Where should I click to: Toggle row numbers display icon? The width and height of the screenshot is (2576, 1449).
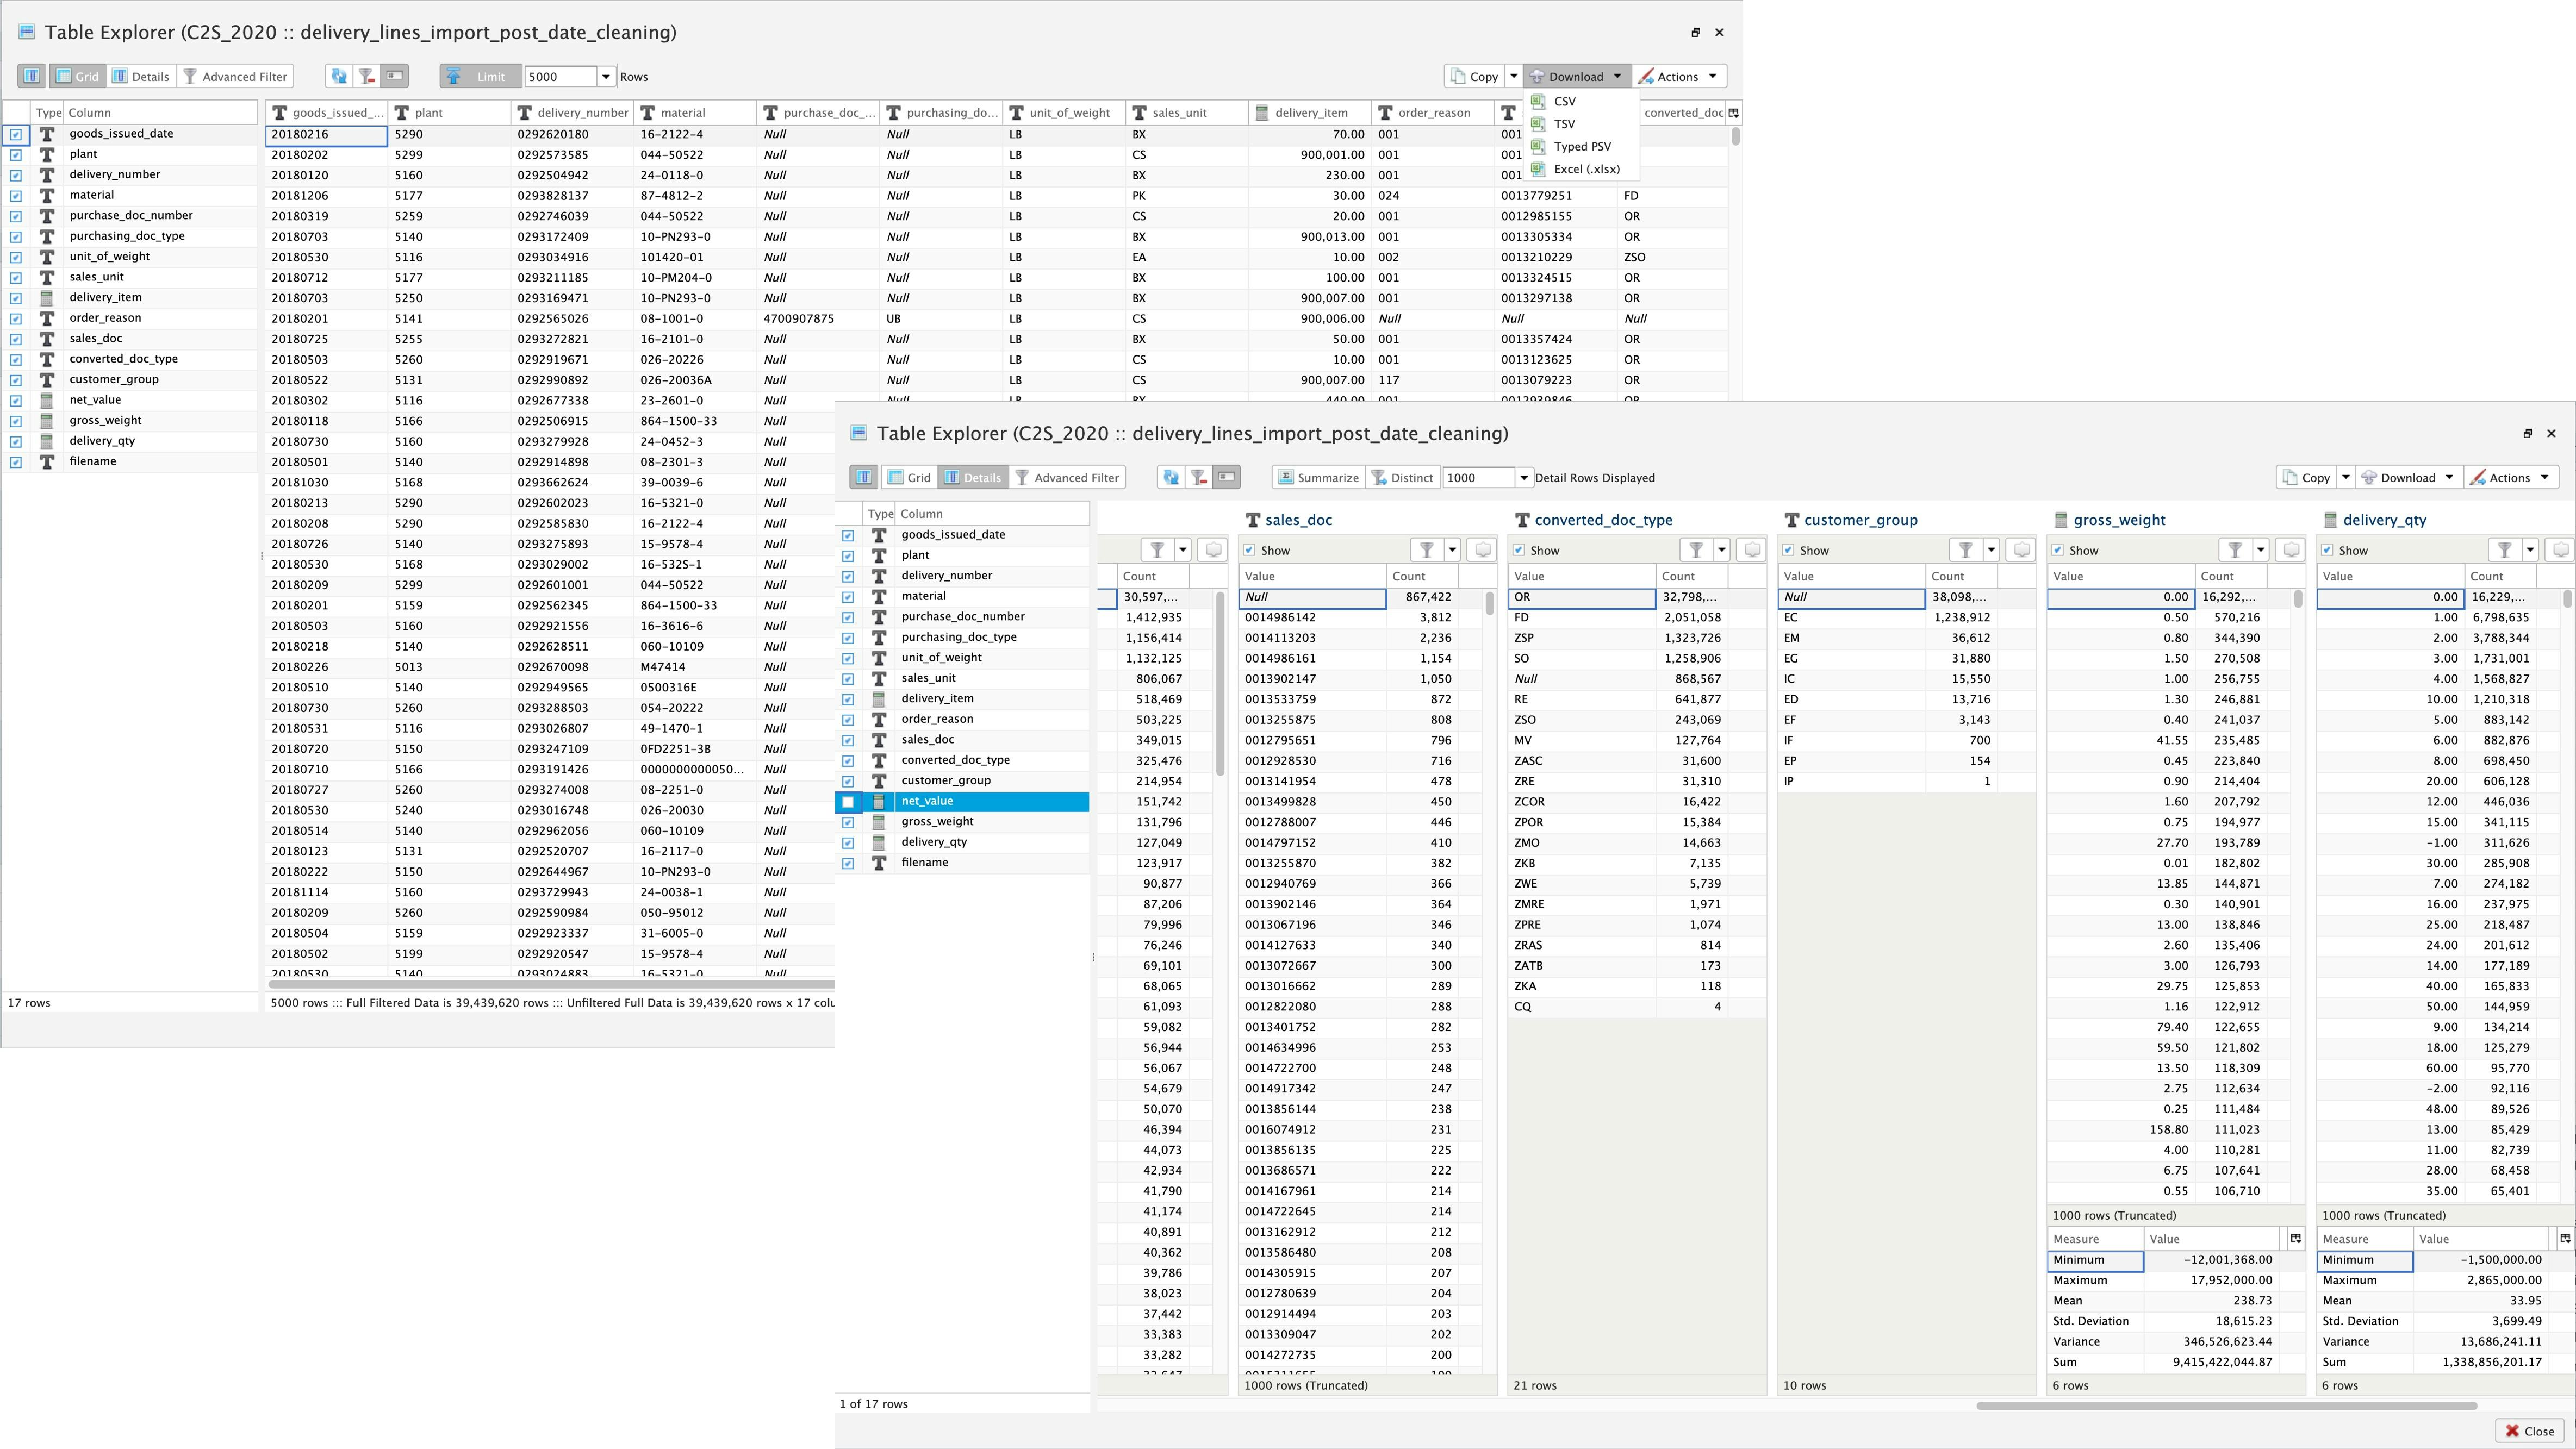tap(394, 76)
